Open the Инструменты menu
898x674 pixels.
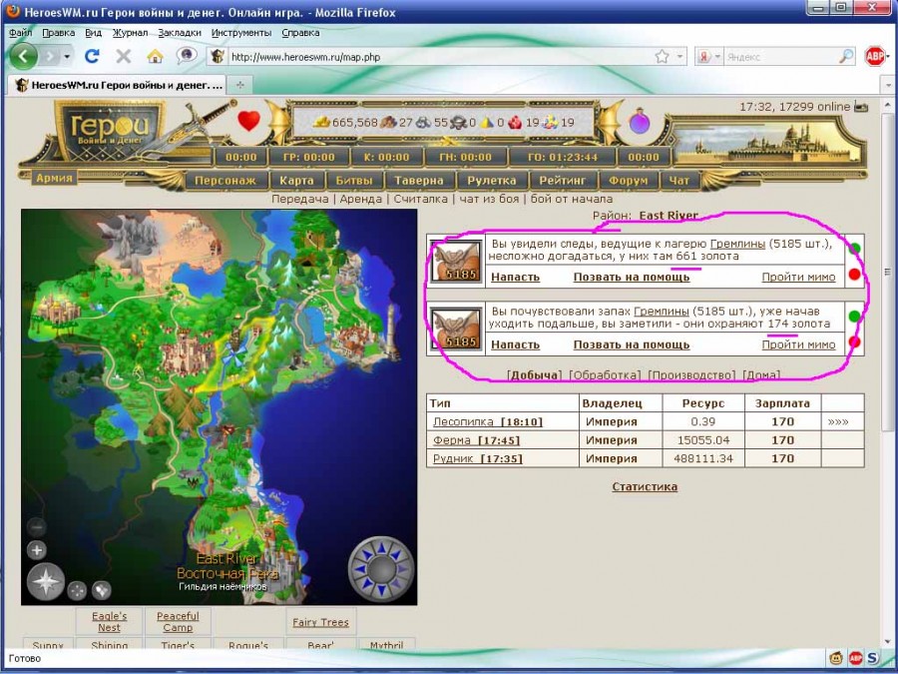click(241, 33)
